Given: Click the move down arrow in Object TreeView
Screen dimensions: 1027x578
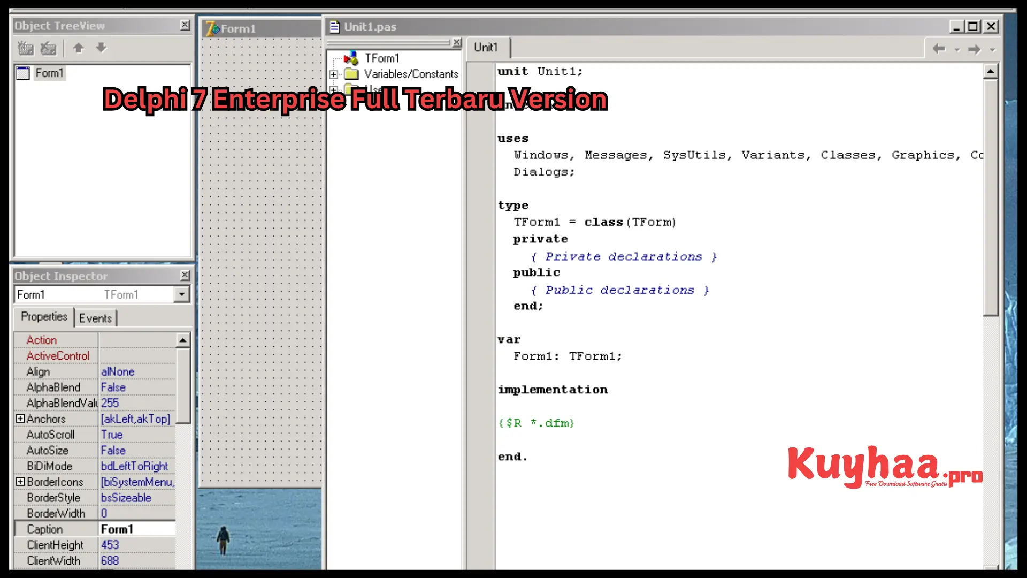Looking at the screenshot, I should coord(100,48).
